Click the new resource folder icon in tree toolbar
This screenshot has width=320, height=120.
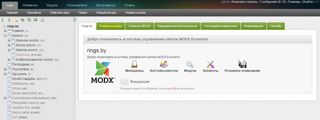point(16,20)
